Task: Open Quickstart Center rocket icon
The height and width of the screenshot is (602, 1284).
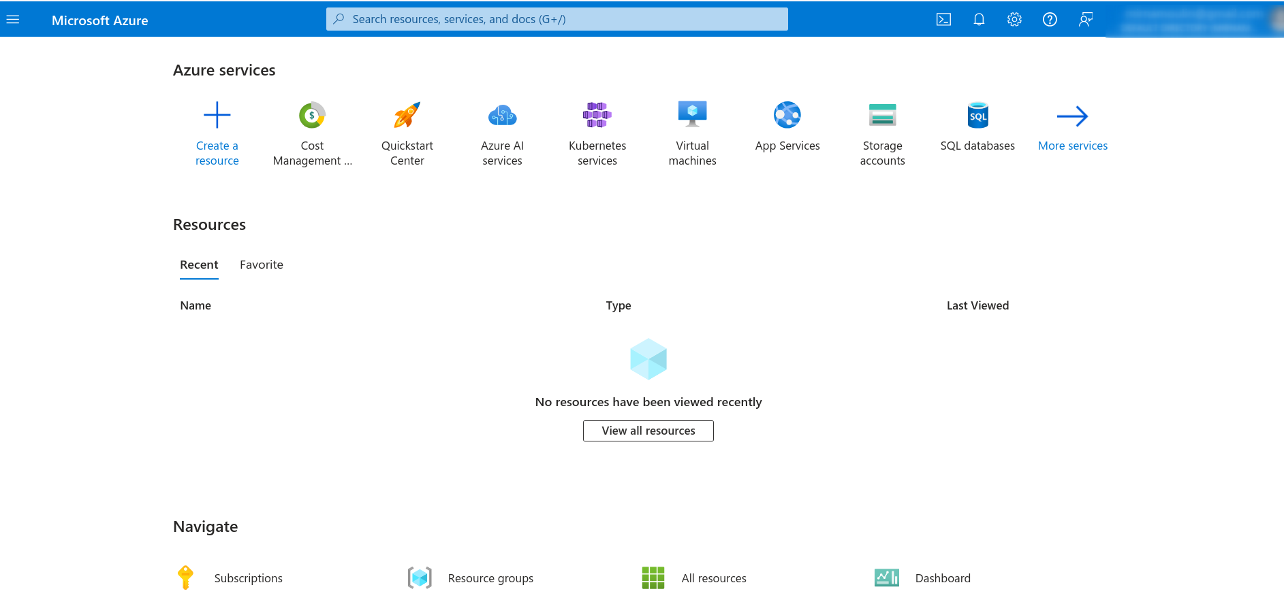Action: tap(407, 116)
